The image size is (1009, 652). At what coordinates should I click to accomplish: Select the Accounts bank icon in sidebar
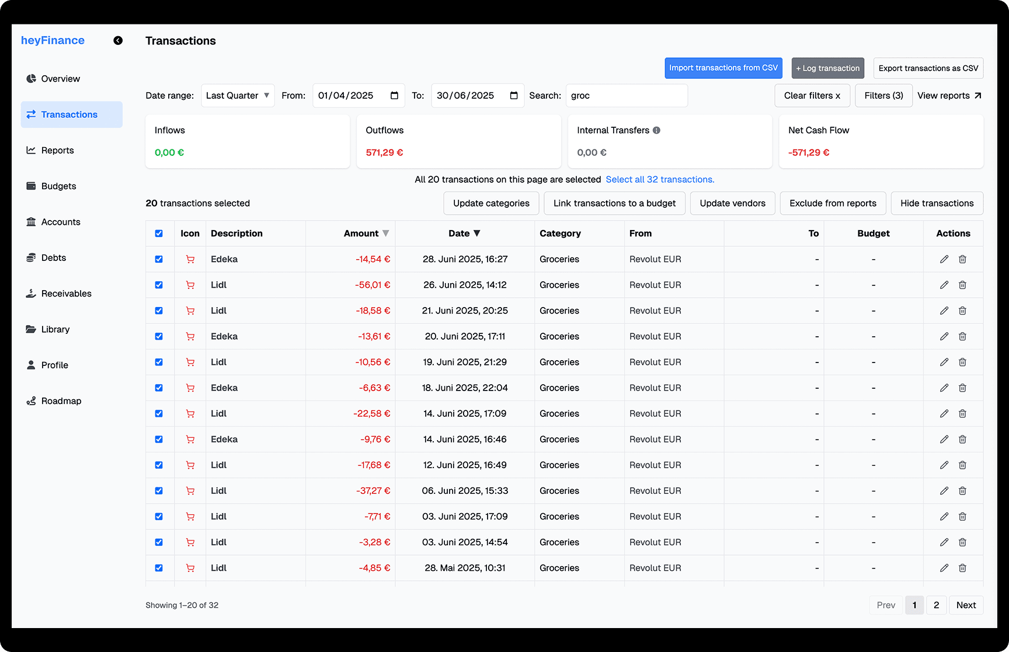coord(32,222)
